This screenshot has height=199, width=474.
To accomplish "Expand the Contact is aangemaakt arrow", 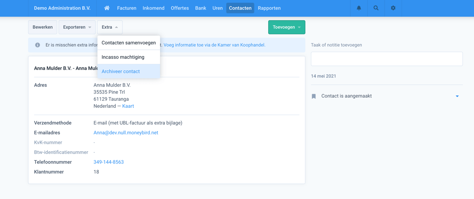I will tap(457, 96).
